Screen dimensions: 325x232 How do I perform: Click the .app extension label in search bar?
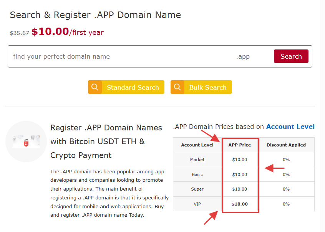(x=243, y=56)
